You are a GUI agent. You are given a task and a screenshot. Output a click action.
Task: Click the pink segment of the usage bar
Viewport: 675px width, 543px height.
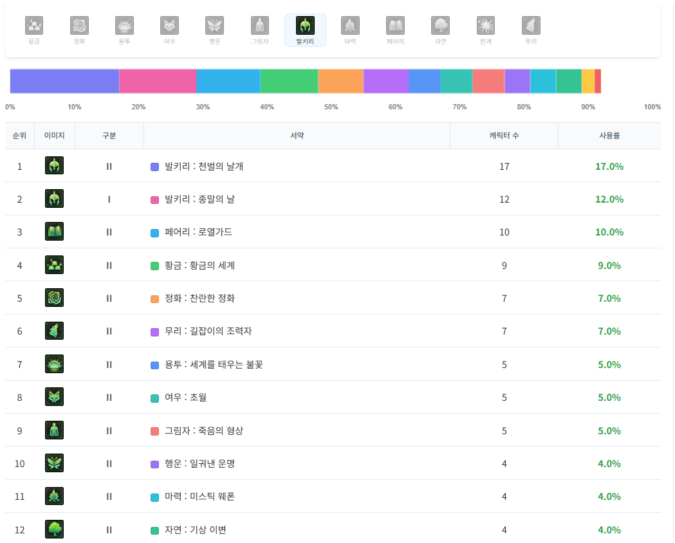coord(158,81)
